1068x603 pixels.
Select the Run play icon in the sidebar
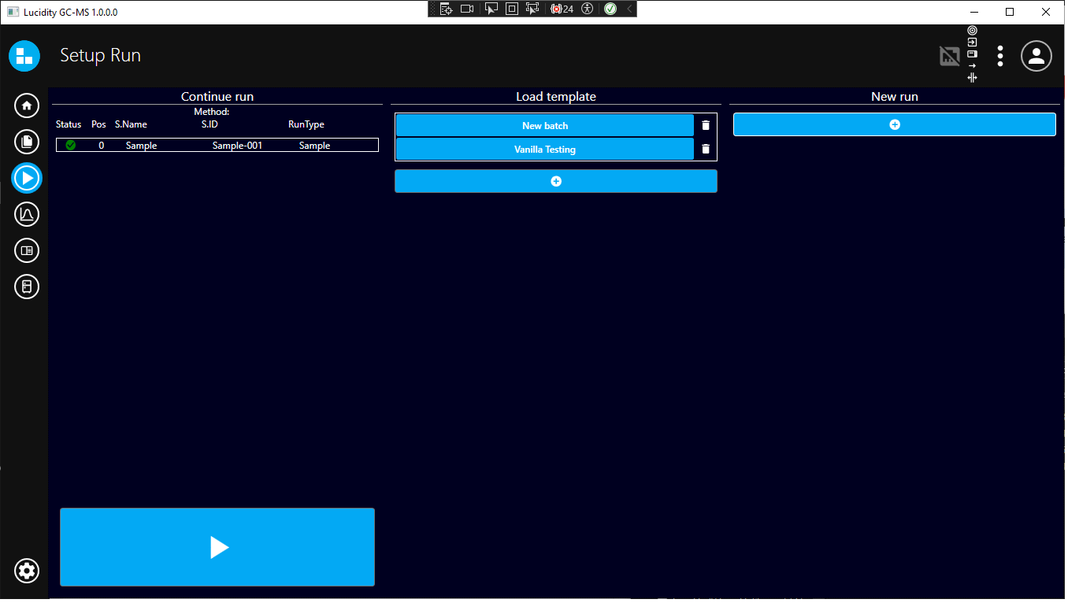click(x=27, y=178)
